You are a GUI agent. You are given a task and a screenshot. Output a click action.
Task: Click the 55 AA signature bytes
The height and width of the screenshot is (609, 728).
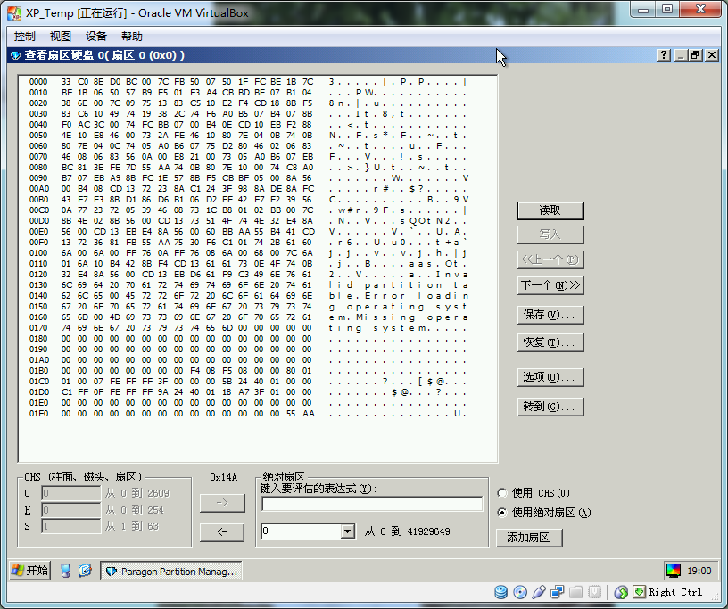[300, 413]
